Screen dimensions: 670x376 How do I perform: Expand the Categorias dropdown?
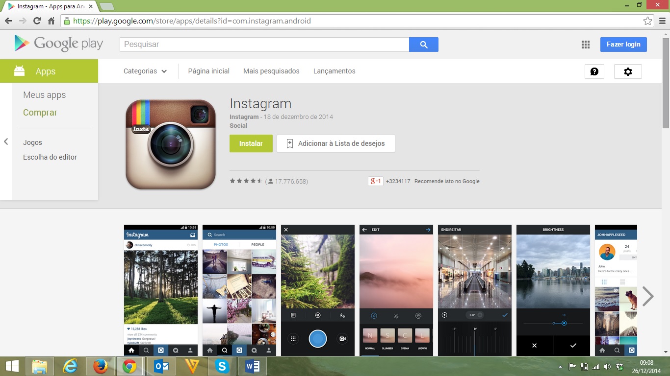point(145,71)
